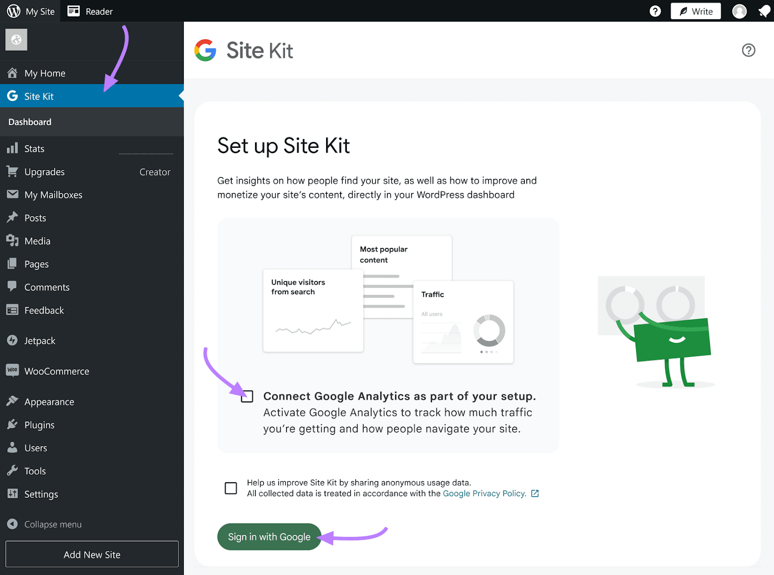Viewport: 774px width, 575px height.
Task: Open the Plugins menu item
Action: (x=39, y=425)
